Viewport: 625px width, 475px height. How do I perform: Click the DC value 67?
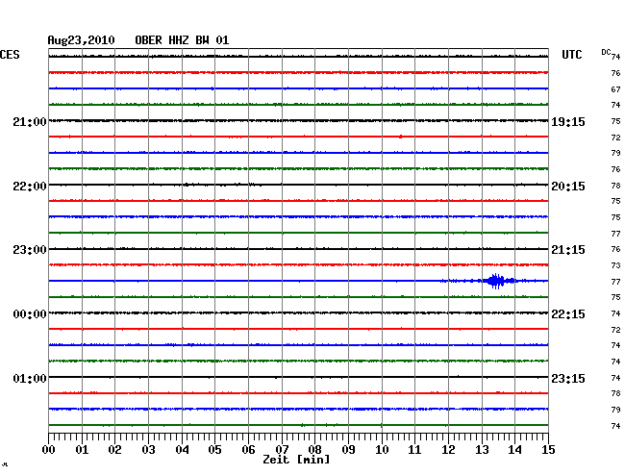[615, 89]
